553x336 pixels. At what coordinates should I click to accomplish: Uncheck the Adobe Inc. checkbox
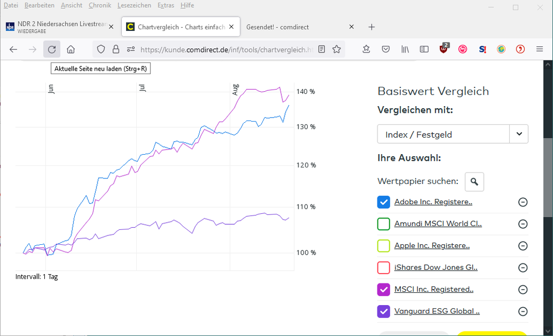pos(384,202)
